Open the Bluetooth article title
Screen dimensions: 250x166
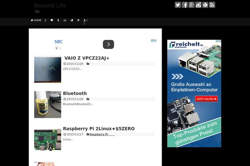point(75,93)
